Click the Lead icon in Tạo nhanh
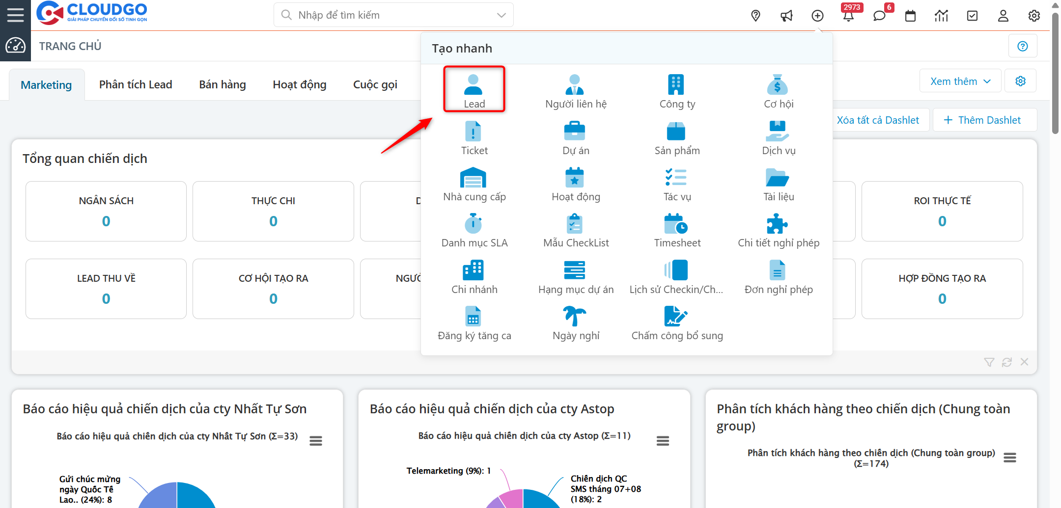Image resolution: width=1061 pixels, height=508 pixels. point(474,85)
